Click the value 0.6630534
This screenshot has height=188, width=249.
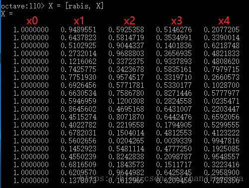(x=79, y=93)
